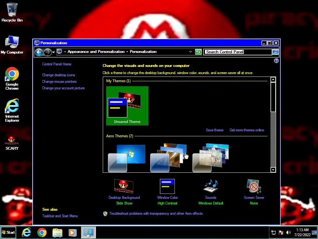
Task: Open the Window Color icon
Action: pyautogui.click(x=167, y=186)
